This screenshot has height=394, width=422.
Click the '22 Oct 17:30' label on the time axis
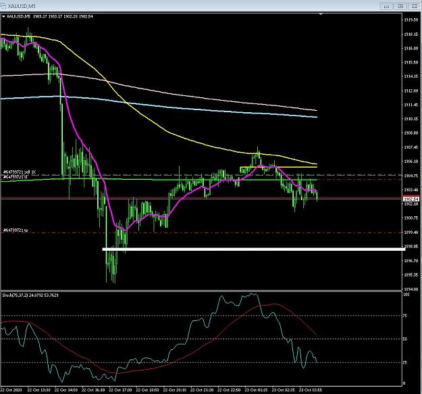(x=120, y=390)
